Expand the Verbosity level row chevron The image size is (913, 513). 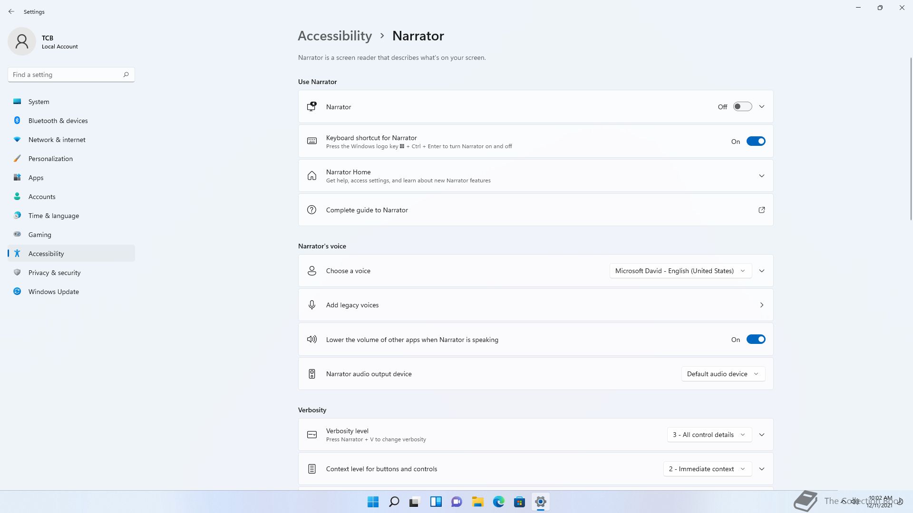tap(761, 435)
